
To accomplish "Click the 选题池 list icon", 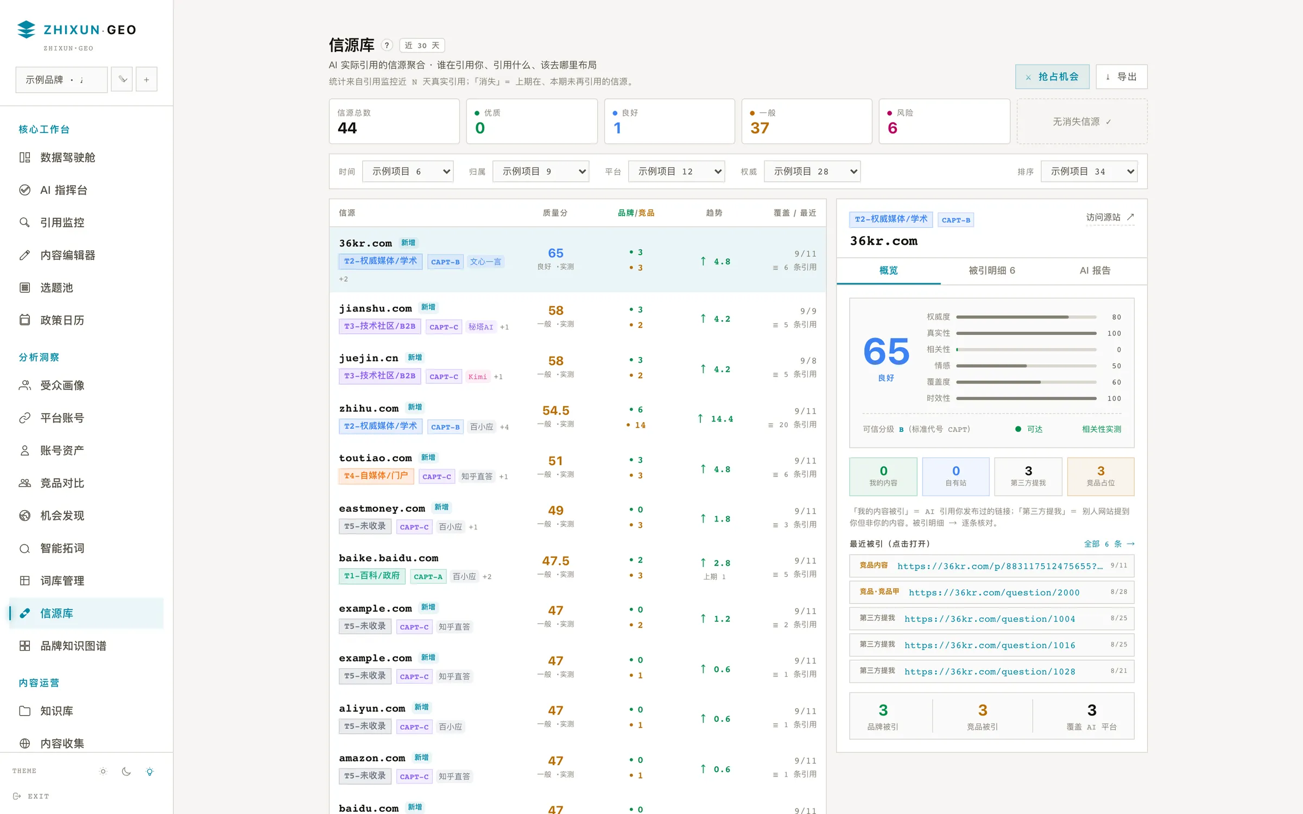I will pos(25,288).
